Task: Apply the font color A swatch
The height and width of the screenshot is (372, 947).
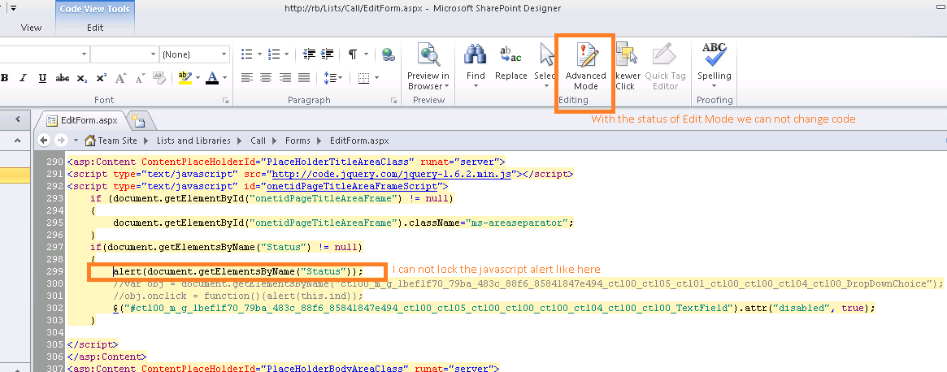Action: coord(212,78)
